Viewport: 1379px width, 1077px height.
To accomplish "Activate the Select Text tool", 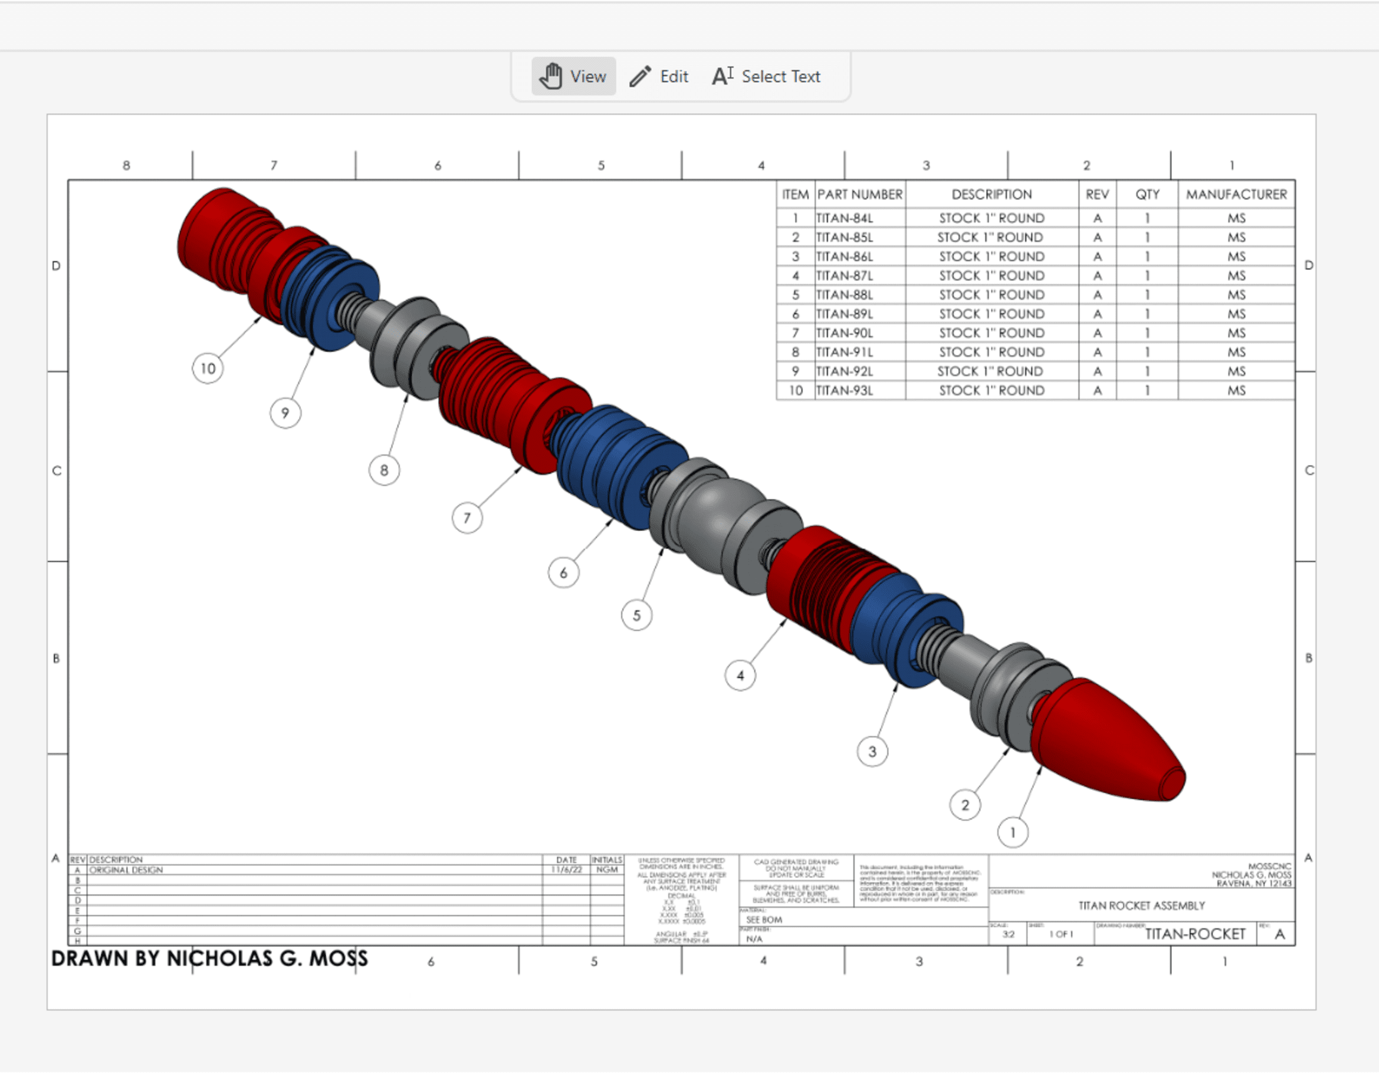I will point(766,77).
